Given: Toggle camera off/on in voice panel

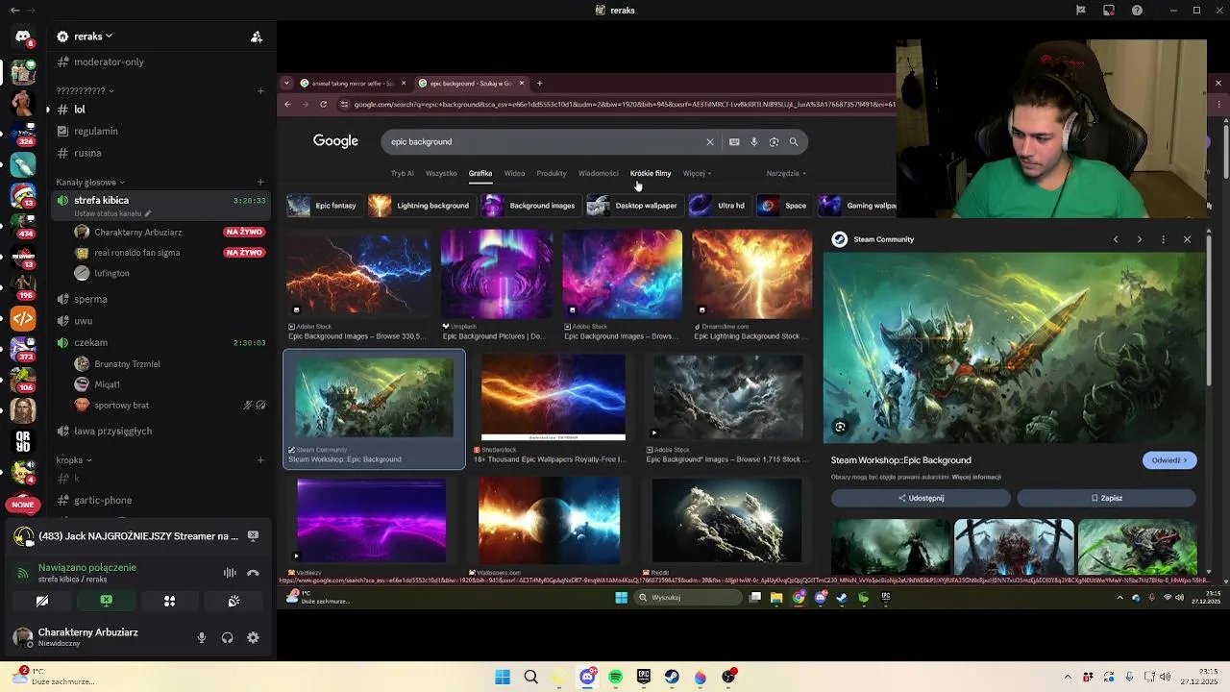Looking at the screenshot, I should pyautogui.click(x=42, y=601).
